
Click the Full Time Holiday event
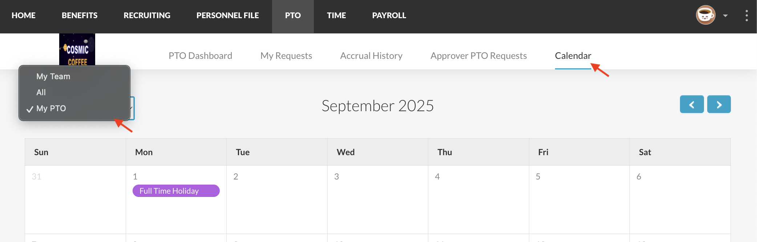click(x=176, y=191)
